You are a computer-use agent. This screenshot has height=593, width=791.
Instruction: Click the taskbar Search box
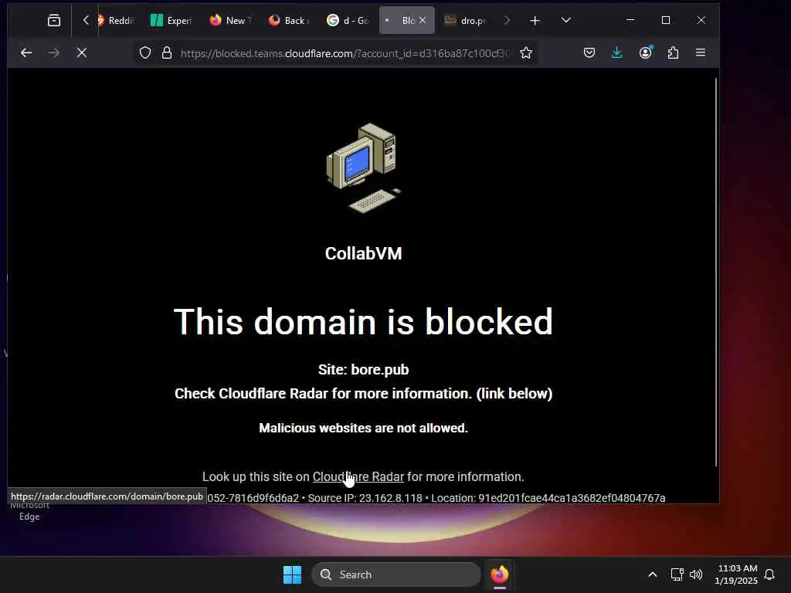click(396, 574)
